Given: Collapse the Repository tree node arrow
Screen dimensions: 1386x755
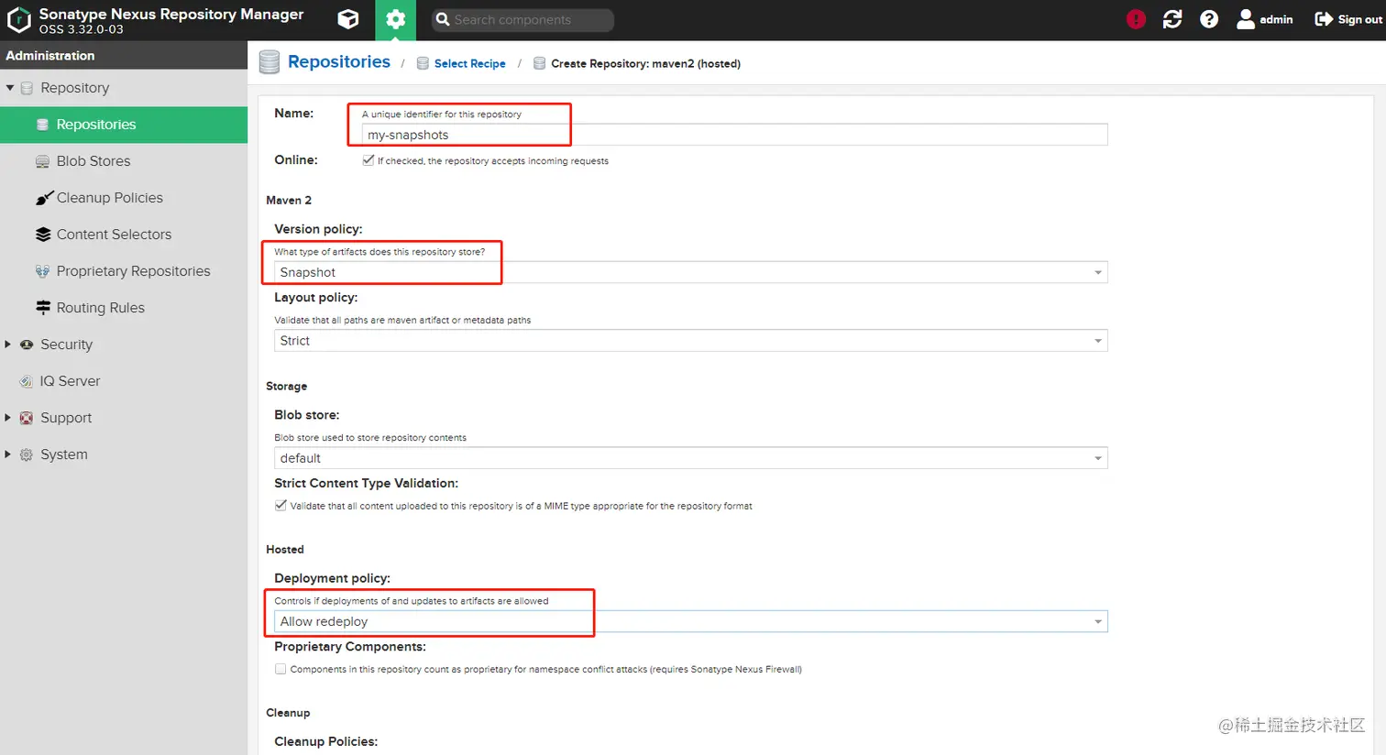Looking at the screenshot, I should (9, 88).
